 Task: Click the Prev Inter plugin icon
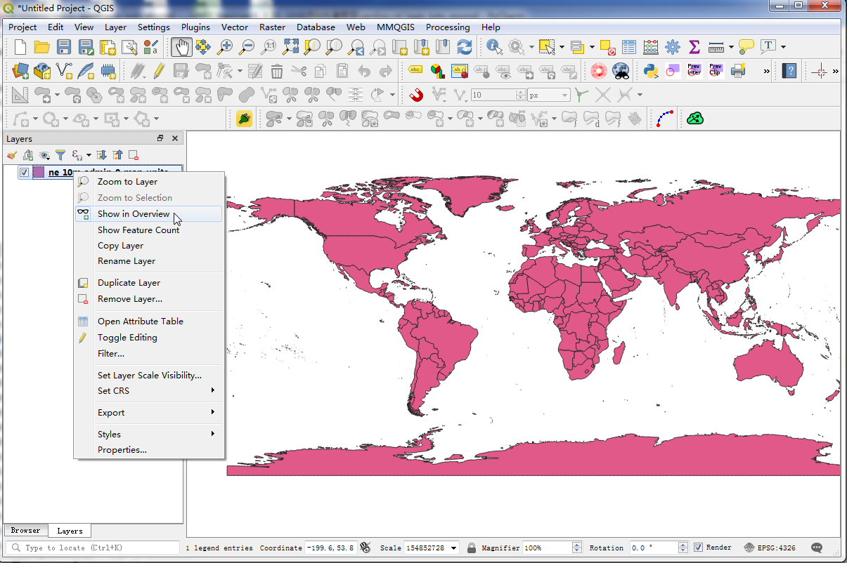(694, 70)
